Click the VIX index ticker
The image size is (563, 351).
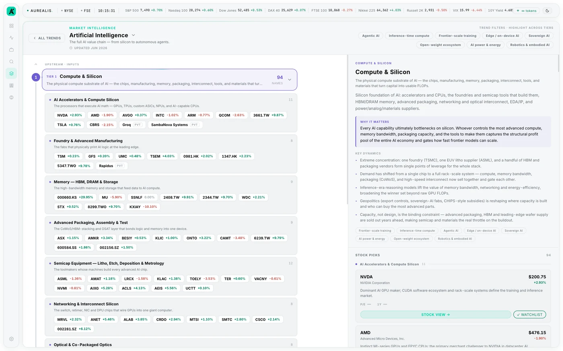(x=467, y=10)
